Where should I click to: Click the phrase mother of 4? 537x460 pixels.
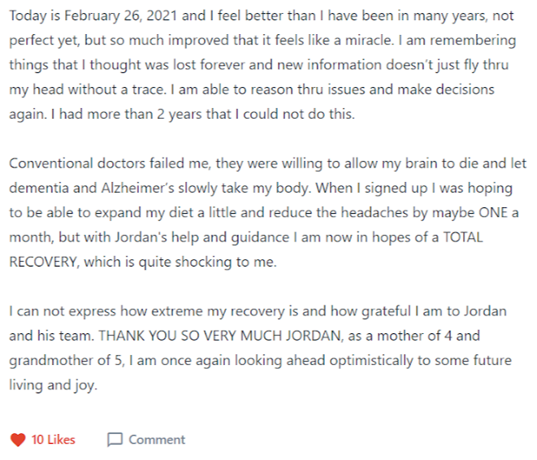click(414, 336)
